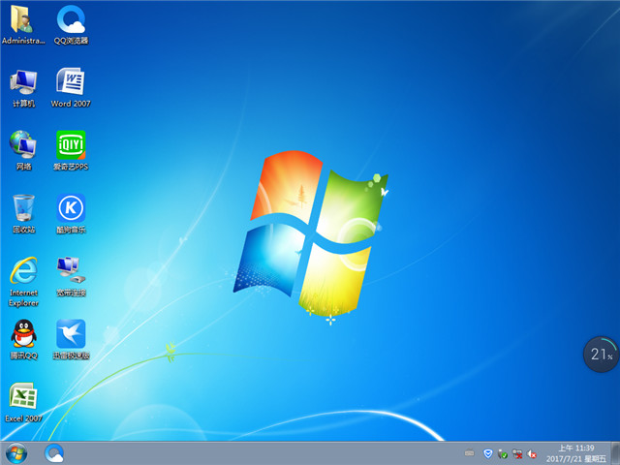This screenshot has height=465, width=620.
Task: Open the disconnected network tray icon
Action: click(518, 452)
